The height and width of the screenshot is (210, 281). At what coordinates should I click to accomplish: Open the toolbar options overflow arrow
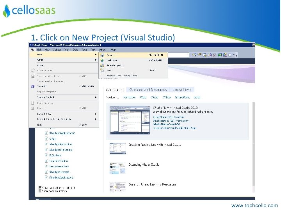(x=237, y=56)
